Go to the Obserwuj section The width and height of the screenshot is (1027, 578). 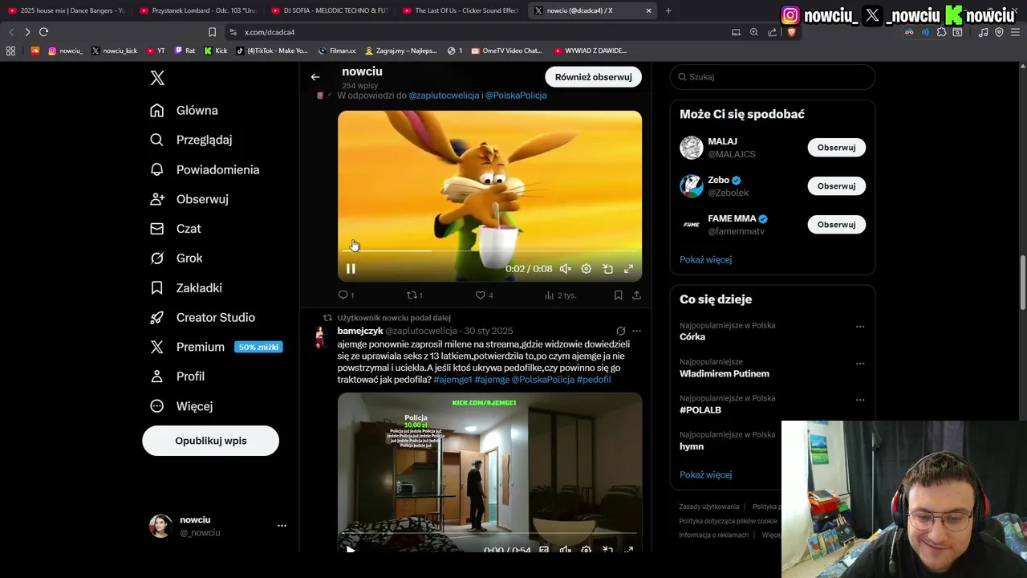[189, 199]
